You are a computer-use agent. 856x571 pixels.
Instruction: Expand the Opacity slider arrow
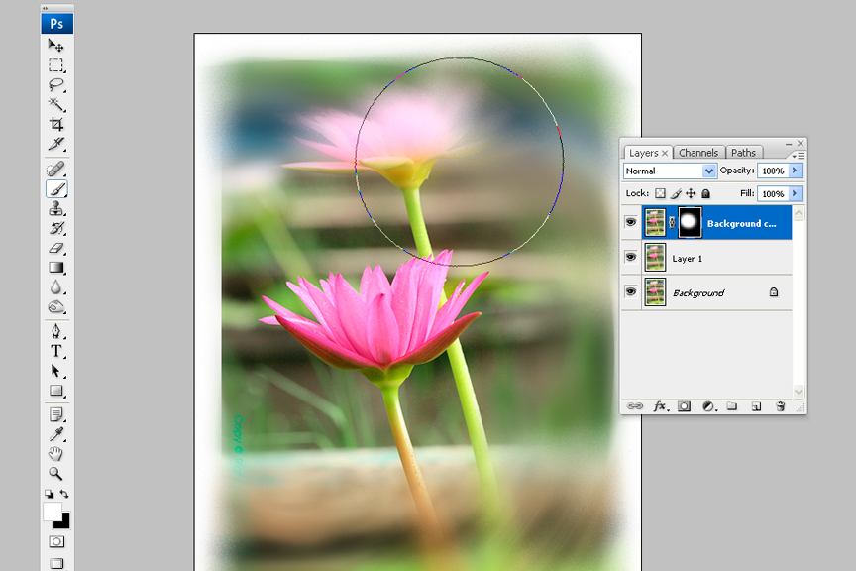795,171
